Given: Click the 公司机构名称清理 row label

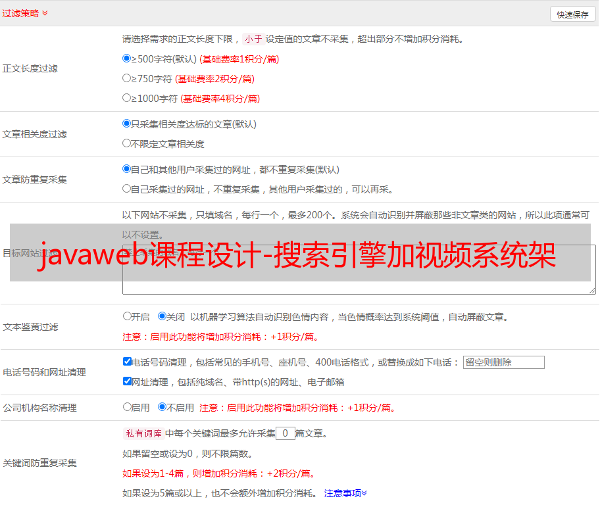Looking at the screenshot, I should [x=39, y=408].
